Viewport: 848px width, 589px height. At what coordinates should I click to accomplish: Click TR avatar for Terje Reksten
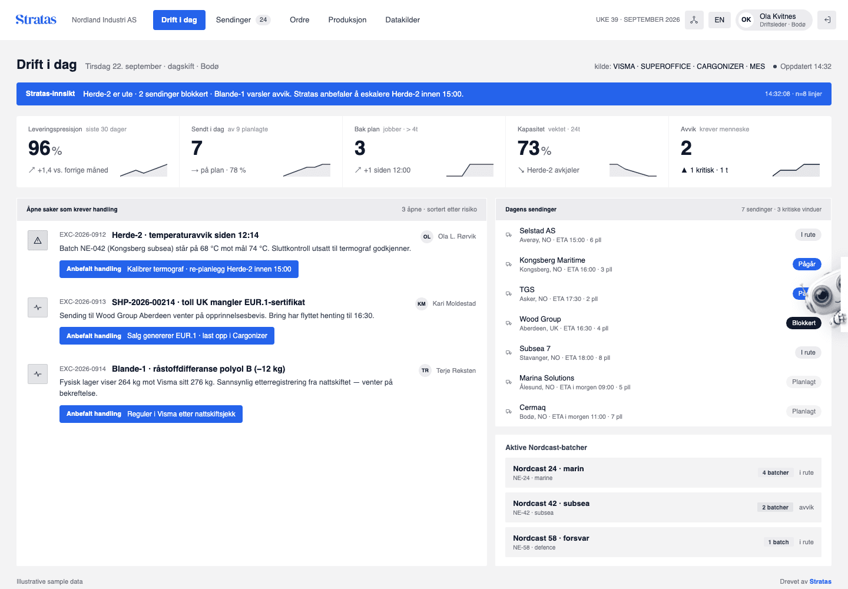pyautogui.click(x=425, y=370)
